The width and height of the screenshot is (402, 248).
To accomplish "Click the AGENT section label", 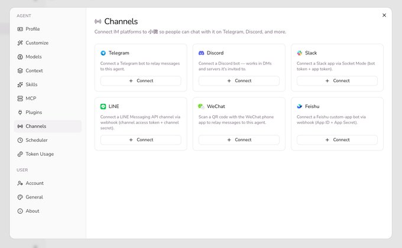I will pos(24,16).
